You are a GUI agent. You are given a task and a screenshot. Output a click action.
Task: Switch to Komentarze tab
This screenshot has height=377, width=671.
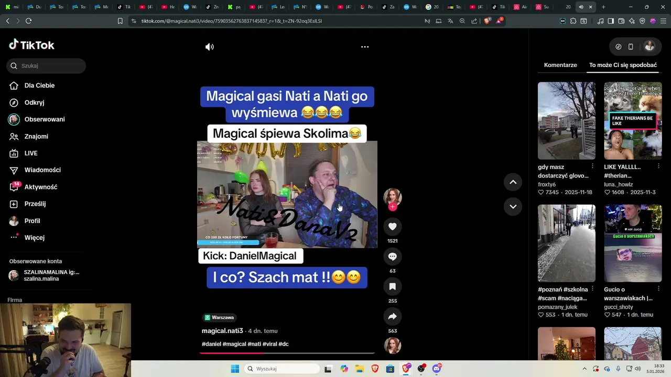[x=560, y=65]
